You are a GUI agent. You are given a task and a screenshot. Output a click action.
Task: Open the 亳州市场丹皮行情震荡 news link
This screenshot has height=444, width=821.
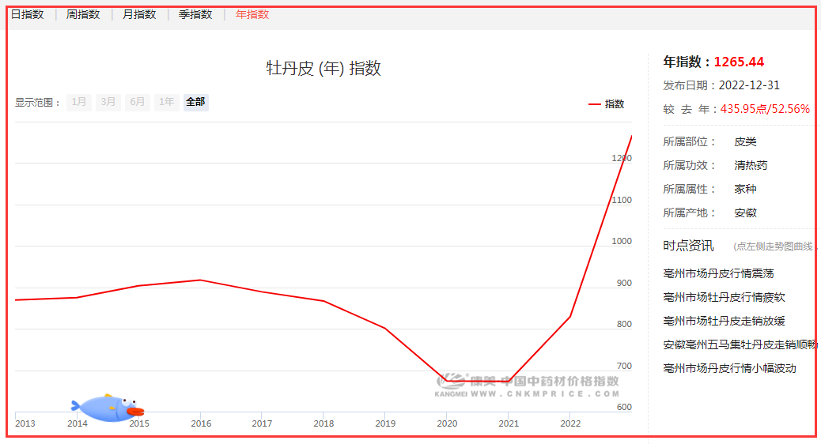718,273
